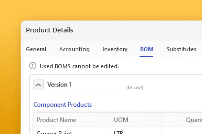
Task: Select the Copper Paint product row
Action: pyautogui.click(x=118, y=131)
